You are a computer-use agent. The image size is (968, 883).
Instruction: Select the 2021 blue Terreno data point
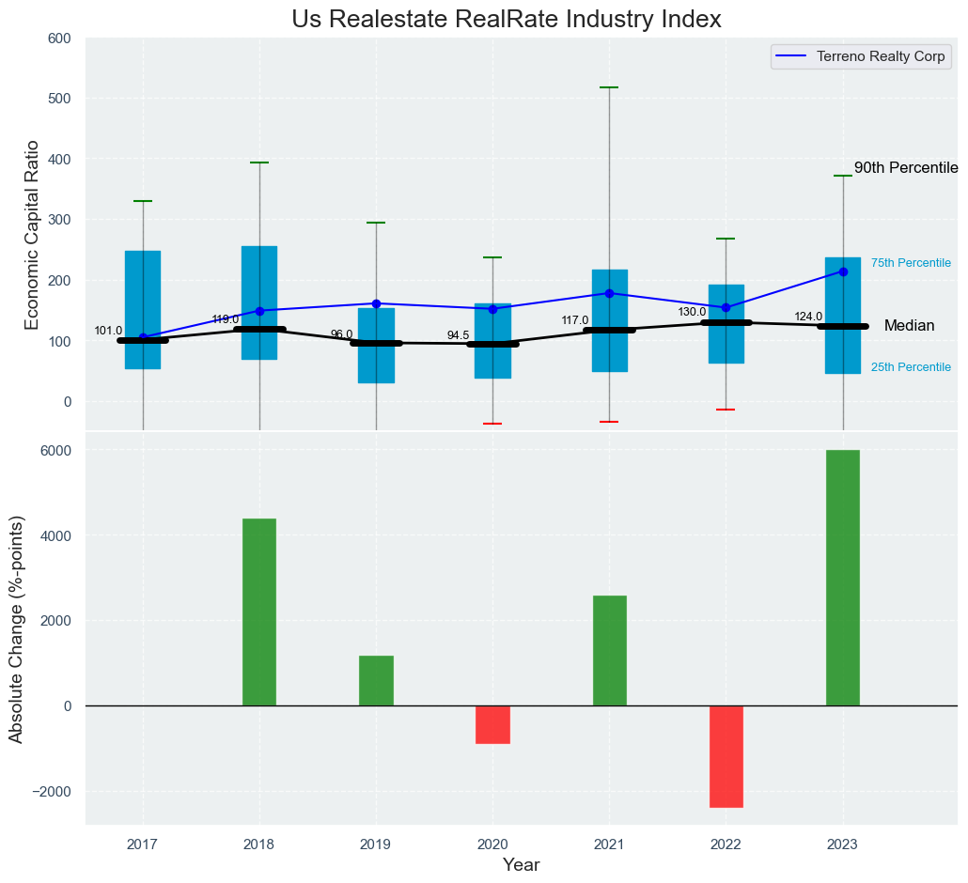609,293
